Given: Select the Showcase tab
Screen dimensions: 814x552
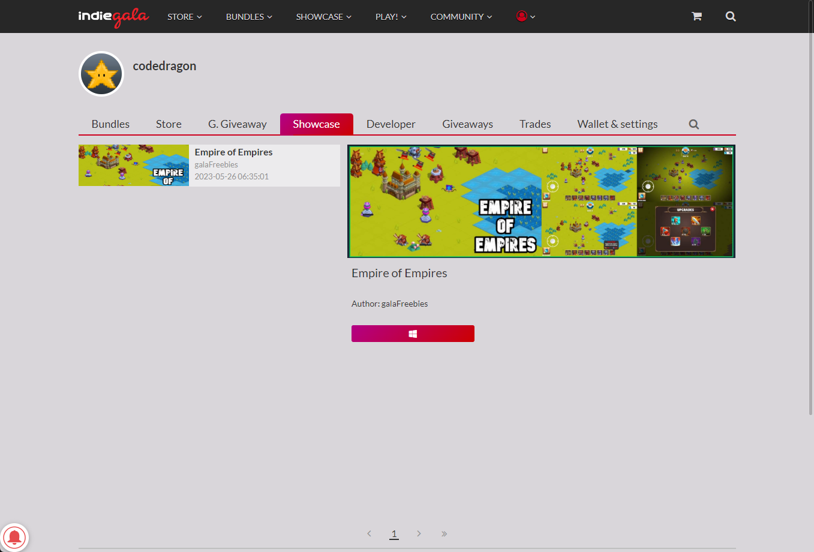Looking at the screenshot, I should [x=316, y=124].
